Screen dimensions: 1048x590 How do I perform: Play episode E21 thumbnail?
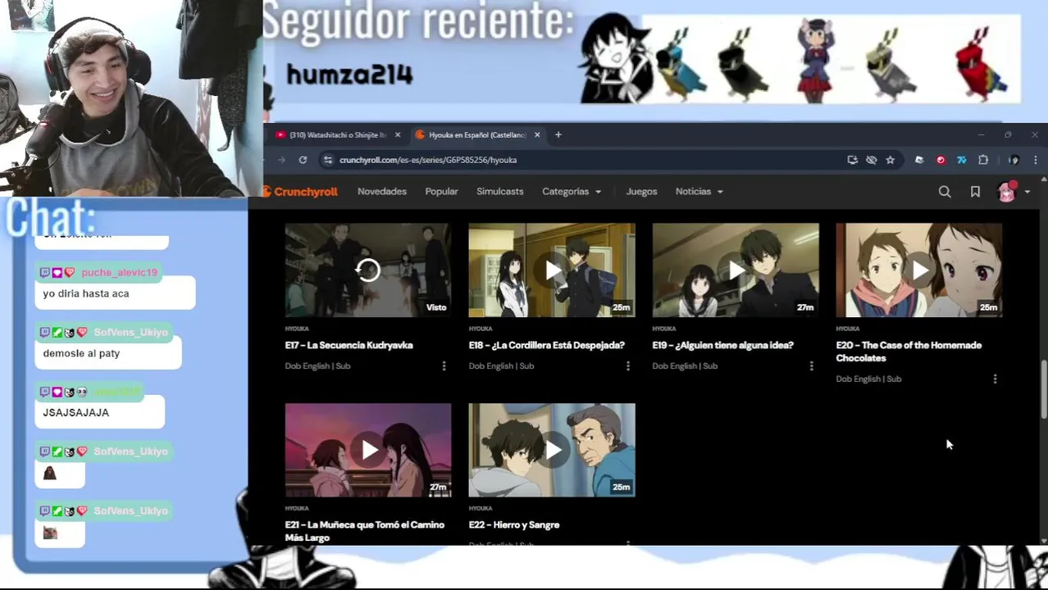click(x=368, y=450)
